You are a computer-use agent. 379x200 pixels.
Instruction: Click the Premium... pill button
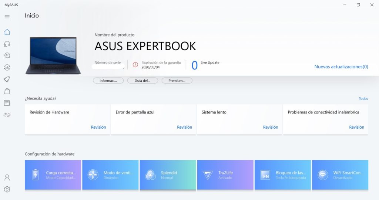click(x=177, y=81)
